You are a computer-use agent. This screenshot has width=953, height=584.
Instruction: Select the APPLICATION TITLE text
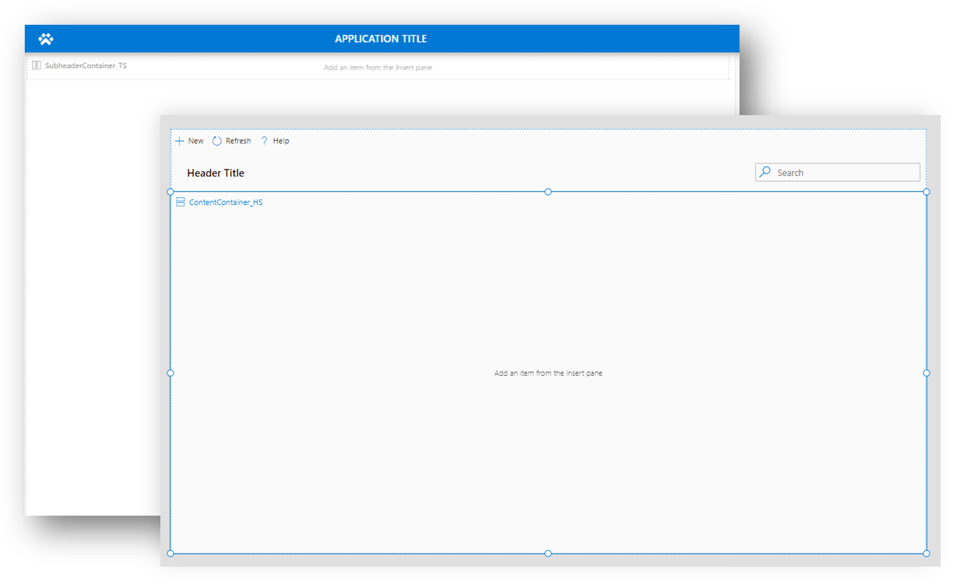coord(381,39)
